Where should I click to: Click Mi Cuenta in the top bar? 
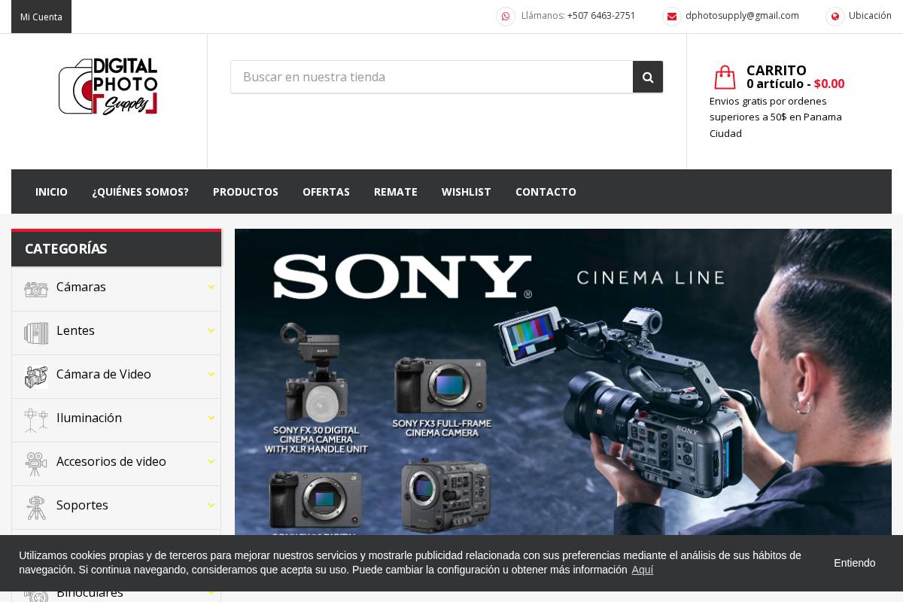41,16
